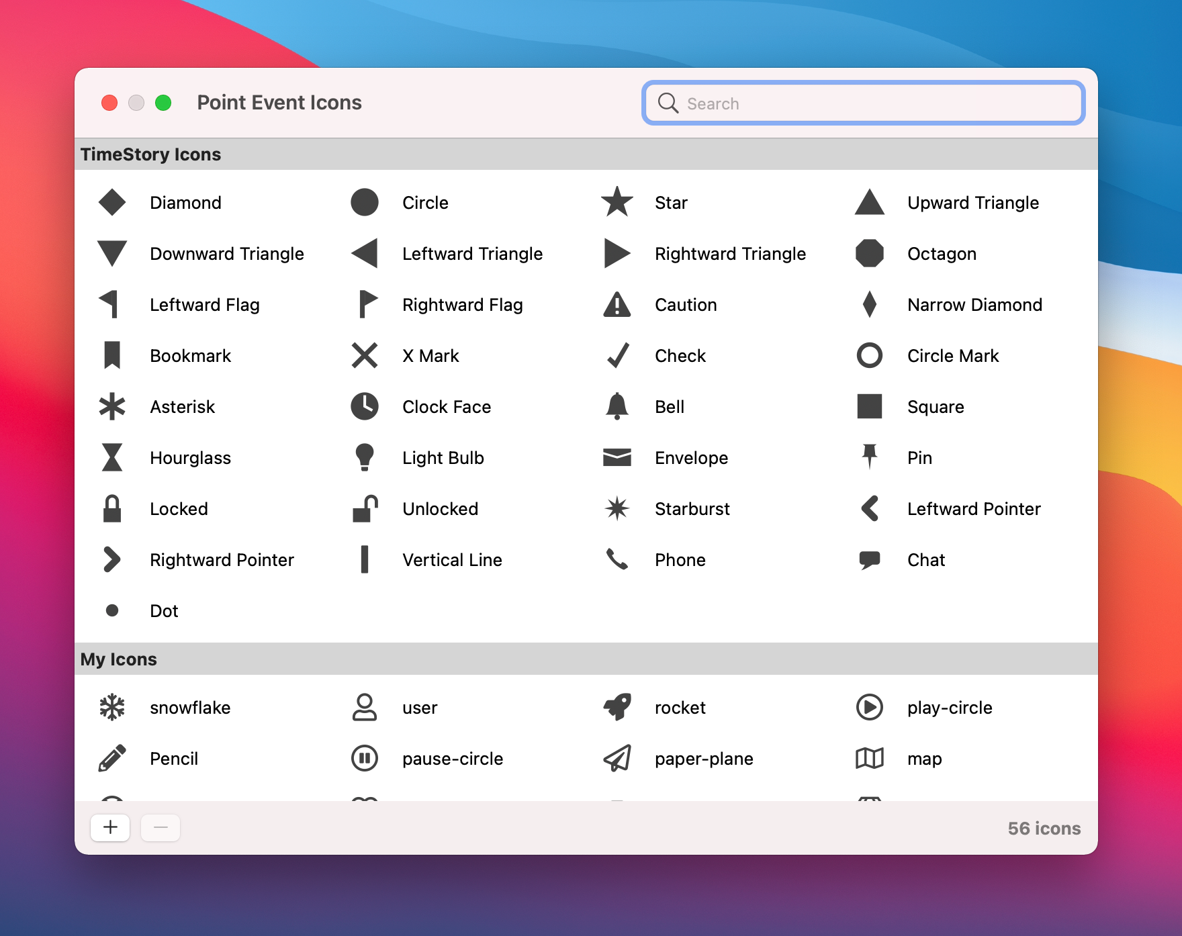This screenshot has height=936, width=1182.
Task: Choose the Light Bulb icon
Action: coord(364,457)
